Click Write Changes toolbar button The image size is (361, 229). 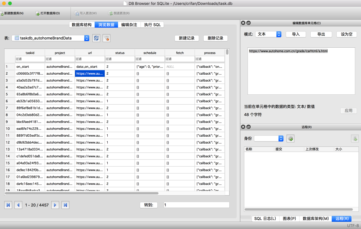(85, 13)
